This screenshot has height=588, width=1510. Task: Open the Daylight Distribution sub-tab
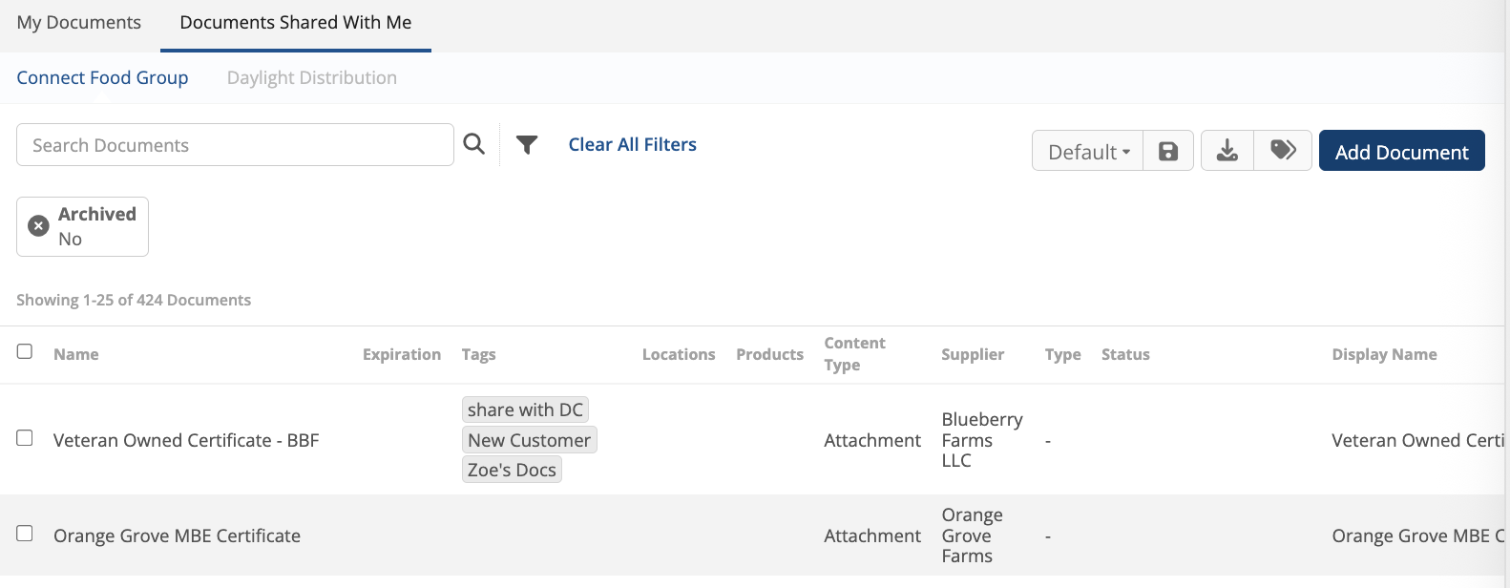coord(312,77)
